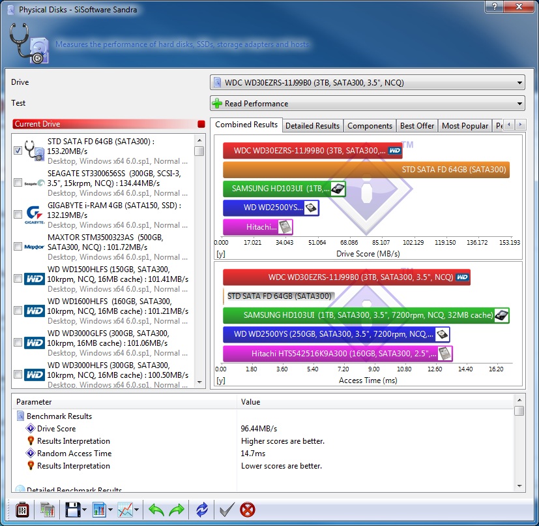Click the green SAMSUNG HD103UI Access Time bar

pyautogui.click(x=366, y=315)
